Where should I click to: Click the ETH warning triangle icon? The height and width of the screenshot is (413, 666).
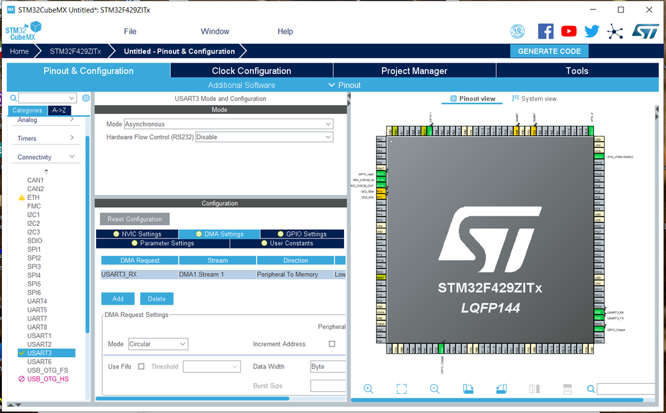21,197
